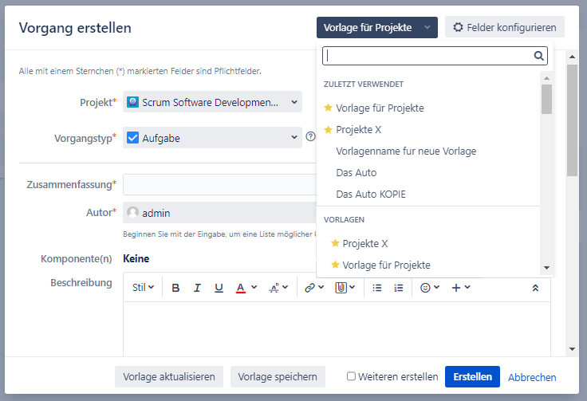This screenshot has width=587, height=401.
Task: Click into the Zusammenfassung input field
Action: (x=219, y=185)
